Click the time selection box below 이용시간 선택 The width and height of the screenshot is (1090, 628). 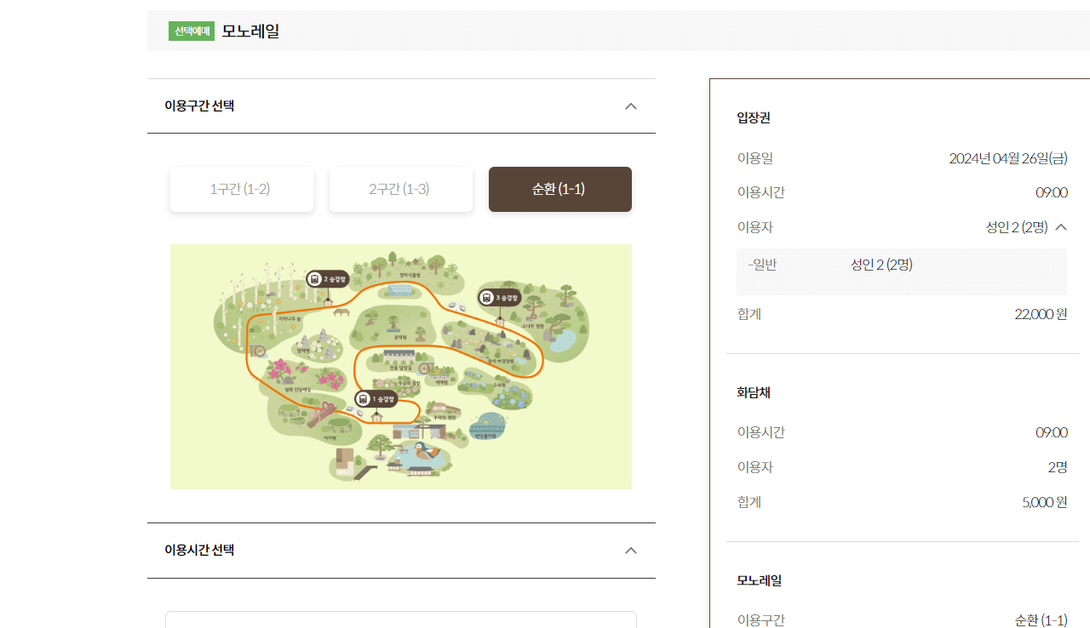point(401,619)
